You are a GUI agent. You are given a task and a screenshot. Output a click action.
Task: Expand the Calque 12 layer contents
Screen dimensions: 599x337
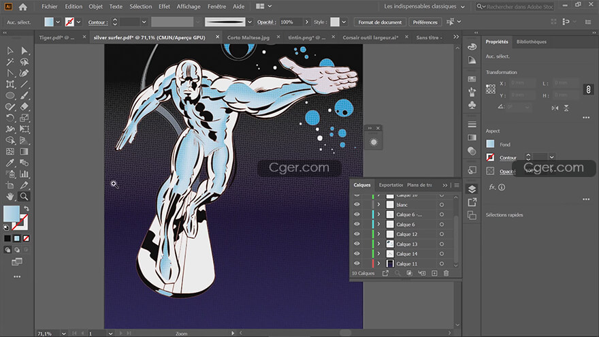pos(379,234)
